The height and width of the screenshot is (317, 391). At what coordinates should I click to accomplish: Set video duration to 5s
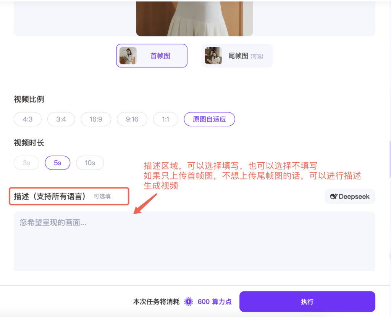(x=58, y=163)
